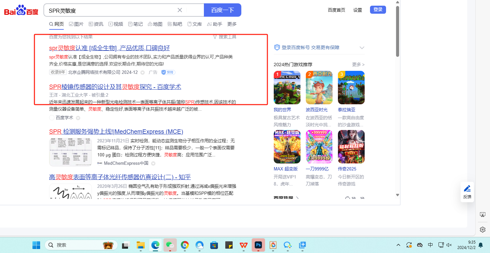Click the page's vertical scrollbar thumb
Screen dimensions: 490x253
click(x=397, y=31)
